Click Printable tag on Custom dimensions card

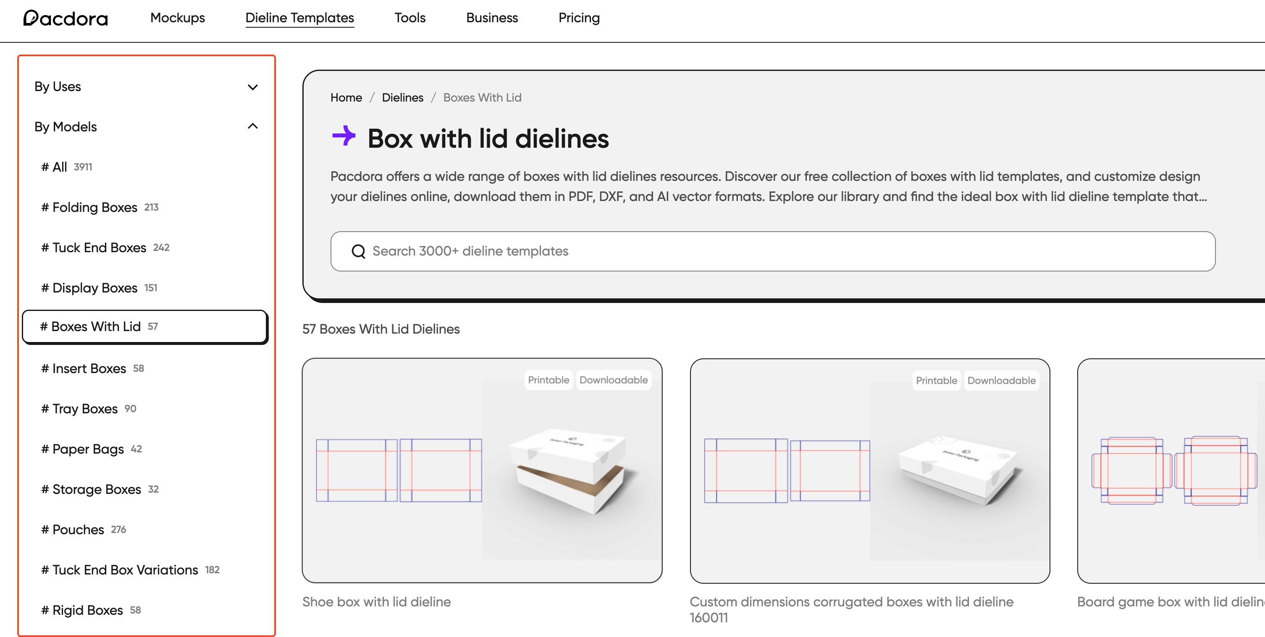tap(937, 381)
